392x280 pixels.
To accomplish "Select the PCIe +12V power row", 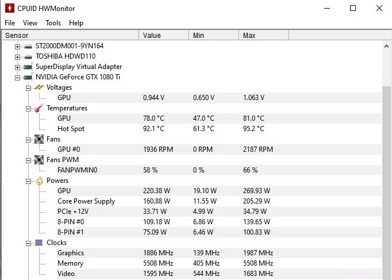I will 219,212.
